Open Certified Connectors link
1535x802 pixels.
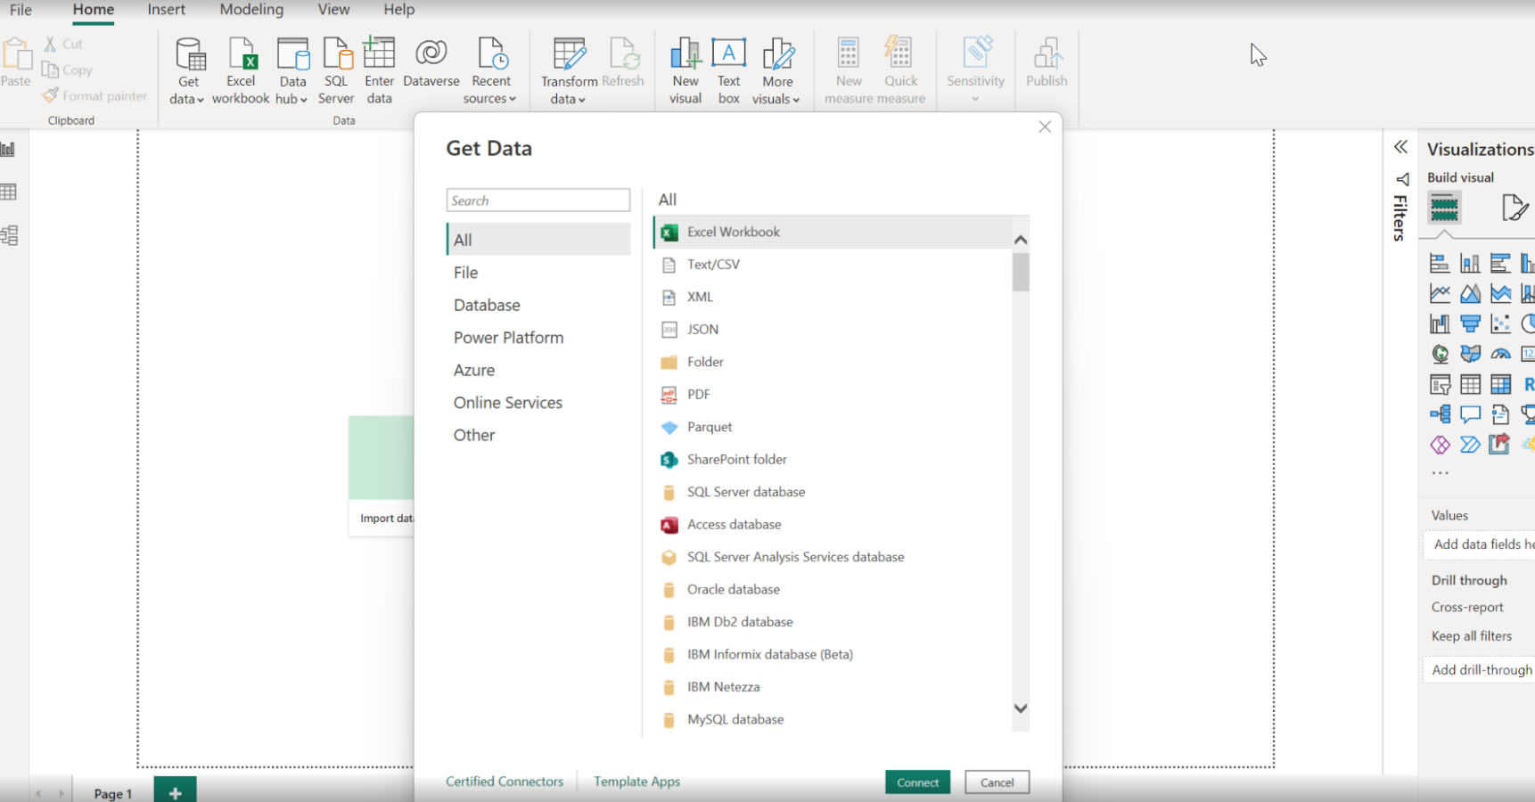tap(505, 782)
